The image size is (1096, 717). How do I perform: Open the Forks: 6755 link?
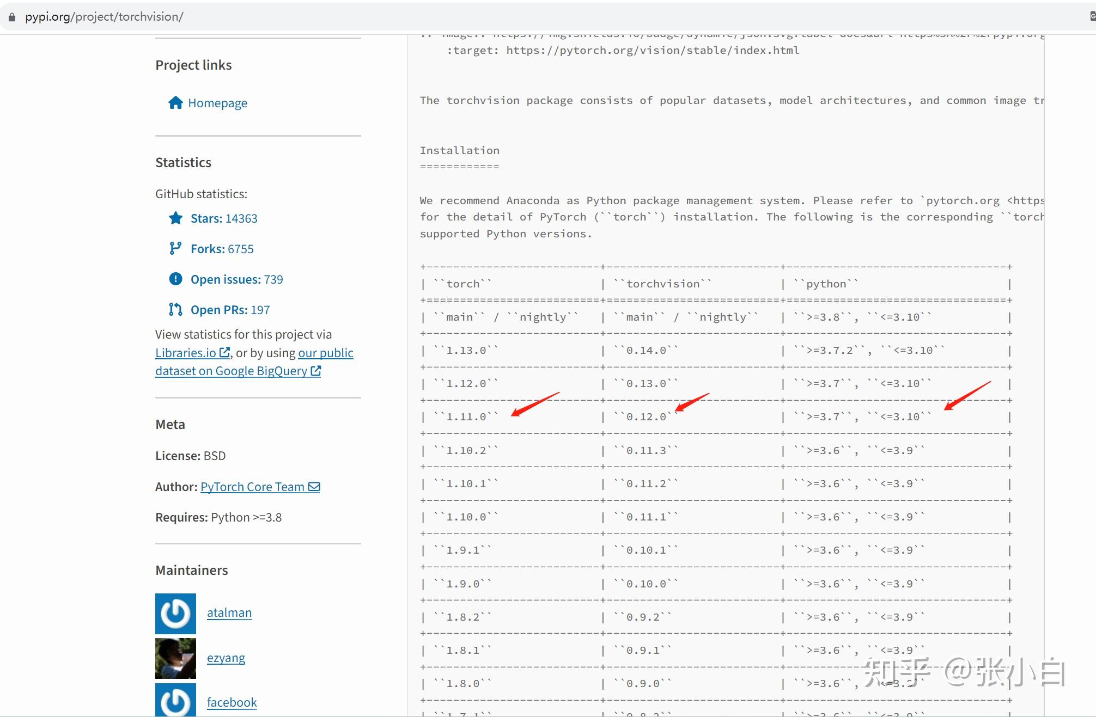click(x=222, y=249)
